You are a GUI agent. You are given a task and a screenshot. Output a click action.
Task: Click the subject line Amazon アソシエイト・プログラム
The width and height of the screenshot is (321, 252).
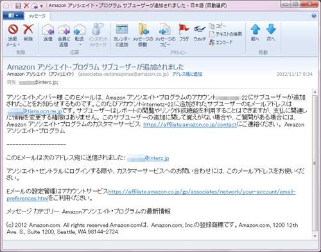coord(96,67)
